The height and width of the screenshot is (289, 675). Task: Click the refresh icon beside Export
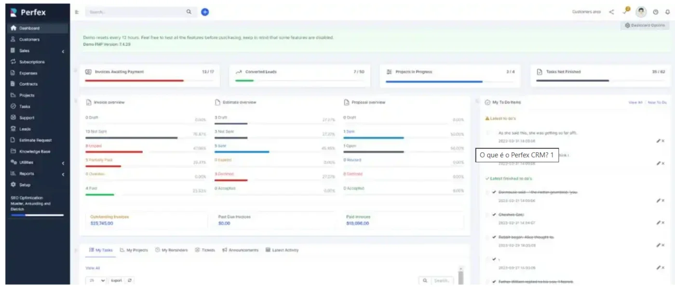(x=130, y=280)
